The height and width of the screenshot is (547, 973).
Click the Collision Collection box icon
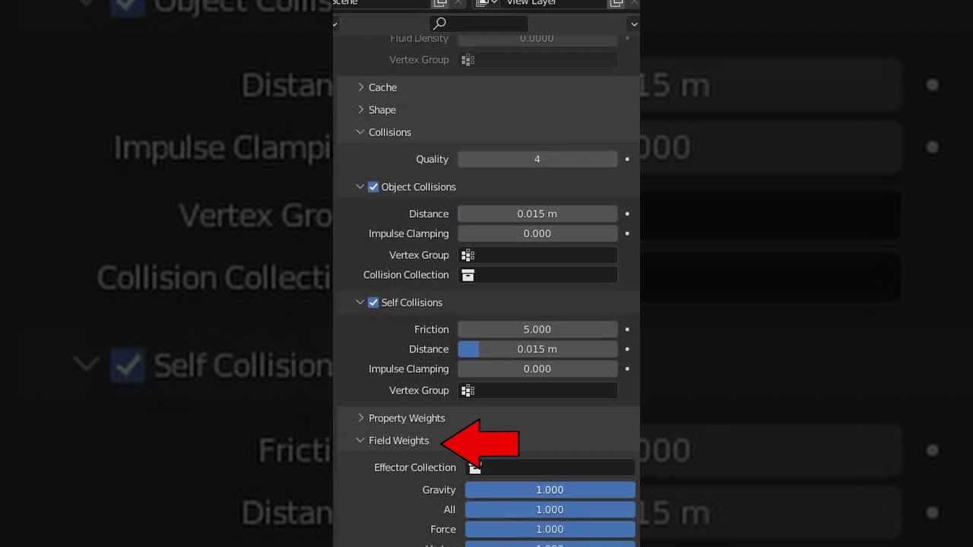pyautogui.click(x=468, y=275)
